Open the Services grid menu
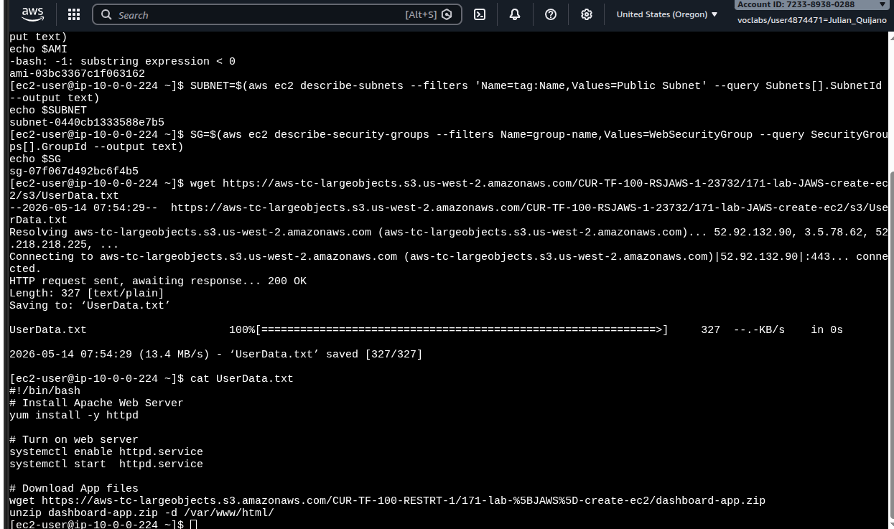This screenshot has width=894, height=529. pos(74,14)
